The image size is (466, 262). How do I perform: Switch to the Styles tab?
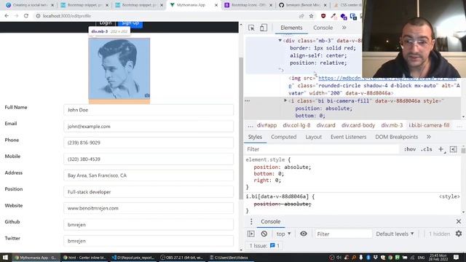(x=255, y=137)
